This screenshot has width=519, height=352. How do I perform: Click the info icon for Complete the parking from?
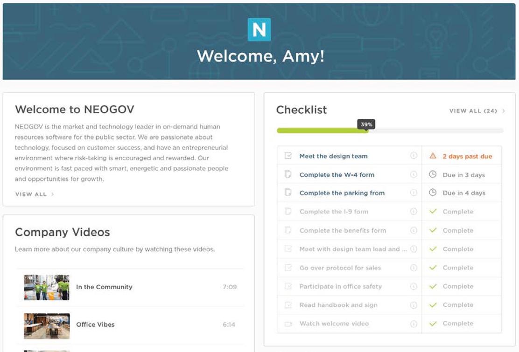414,193
